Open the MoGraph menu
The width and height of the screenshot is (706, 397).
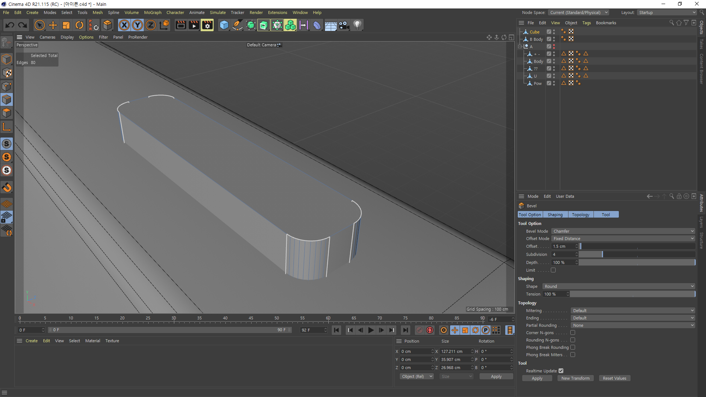[153, 12]
